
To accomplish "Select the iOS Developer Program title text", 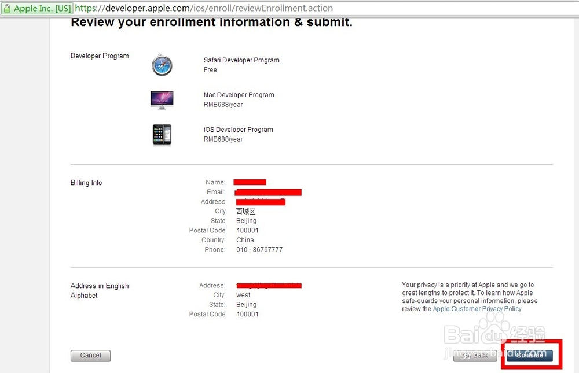I will (x=238, y=130).
